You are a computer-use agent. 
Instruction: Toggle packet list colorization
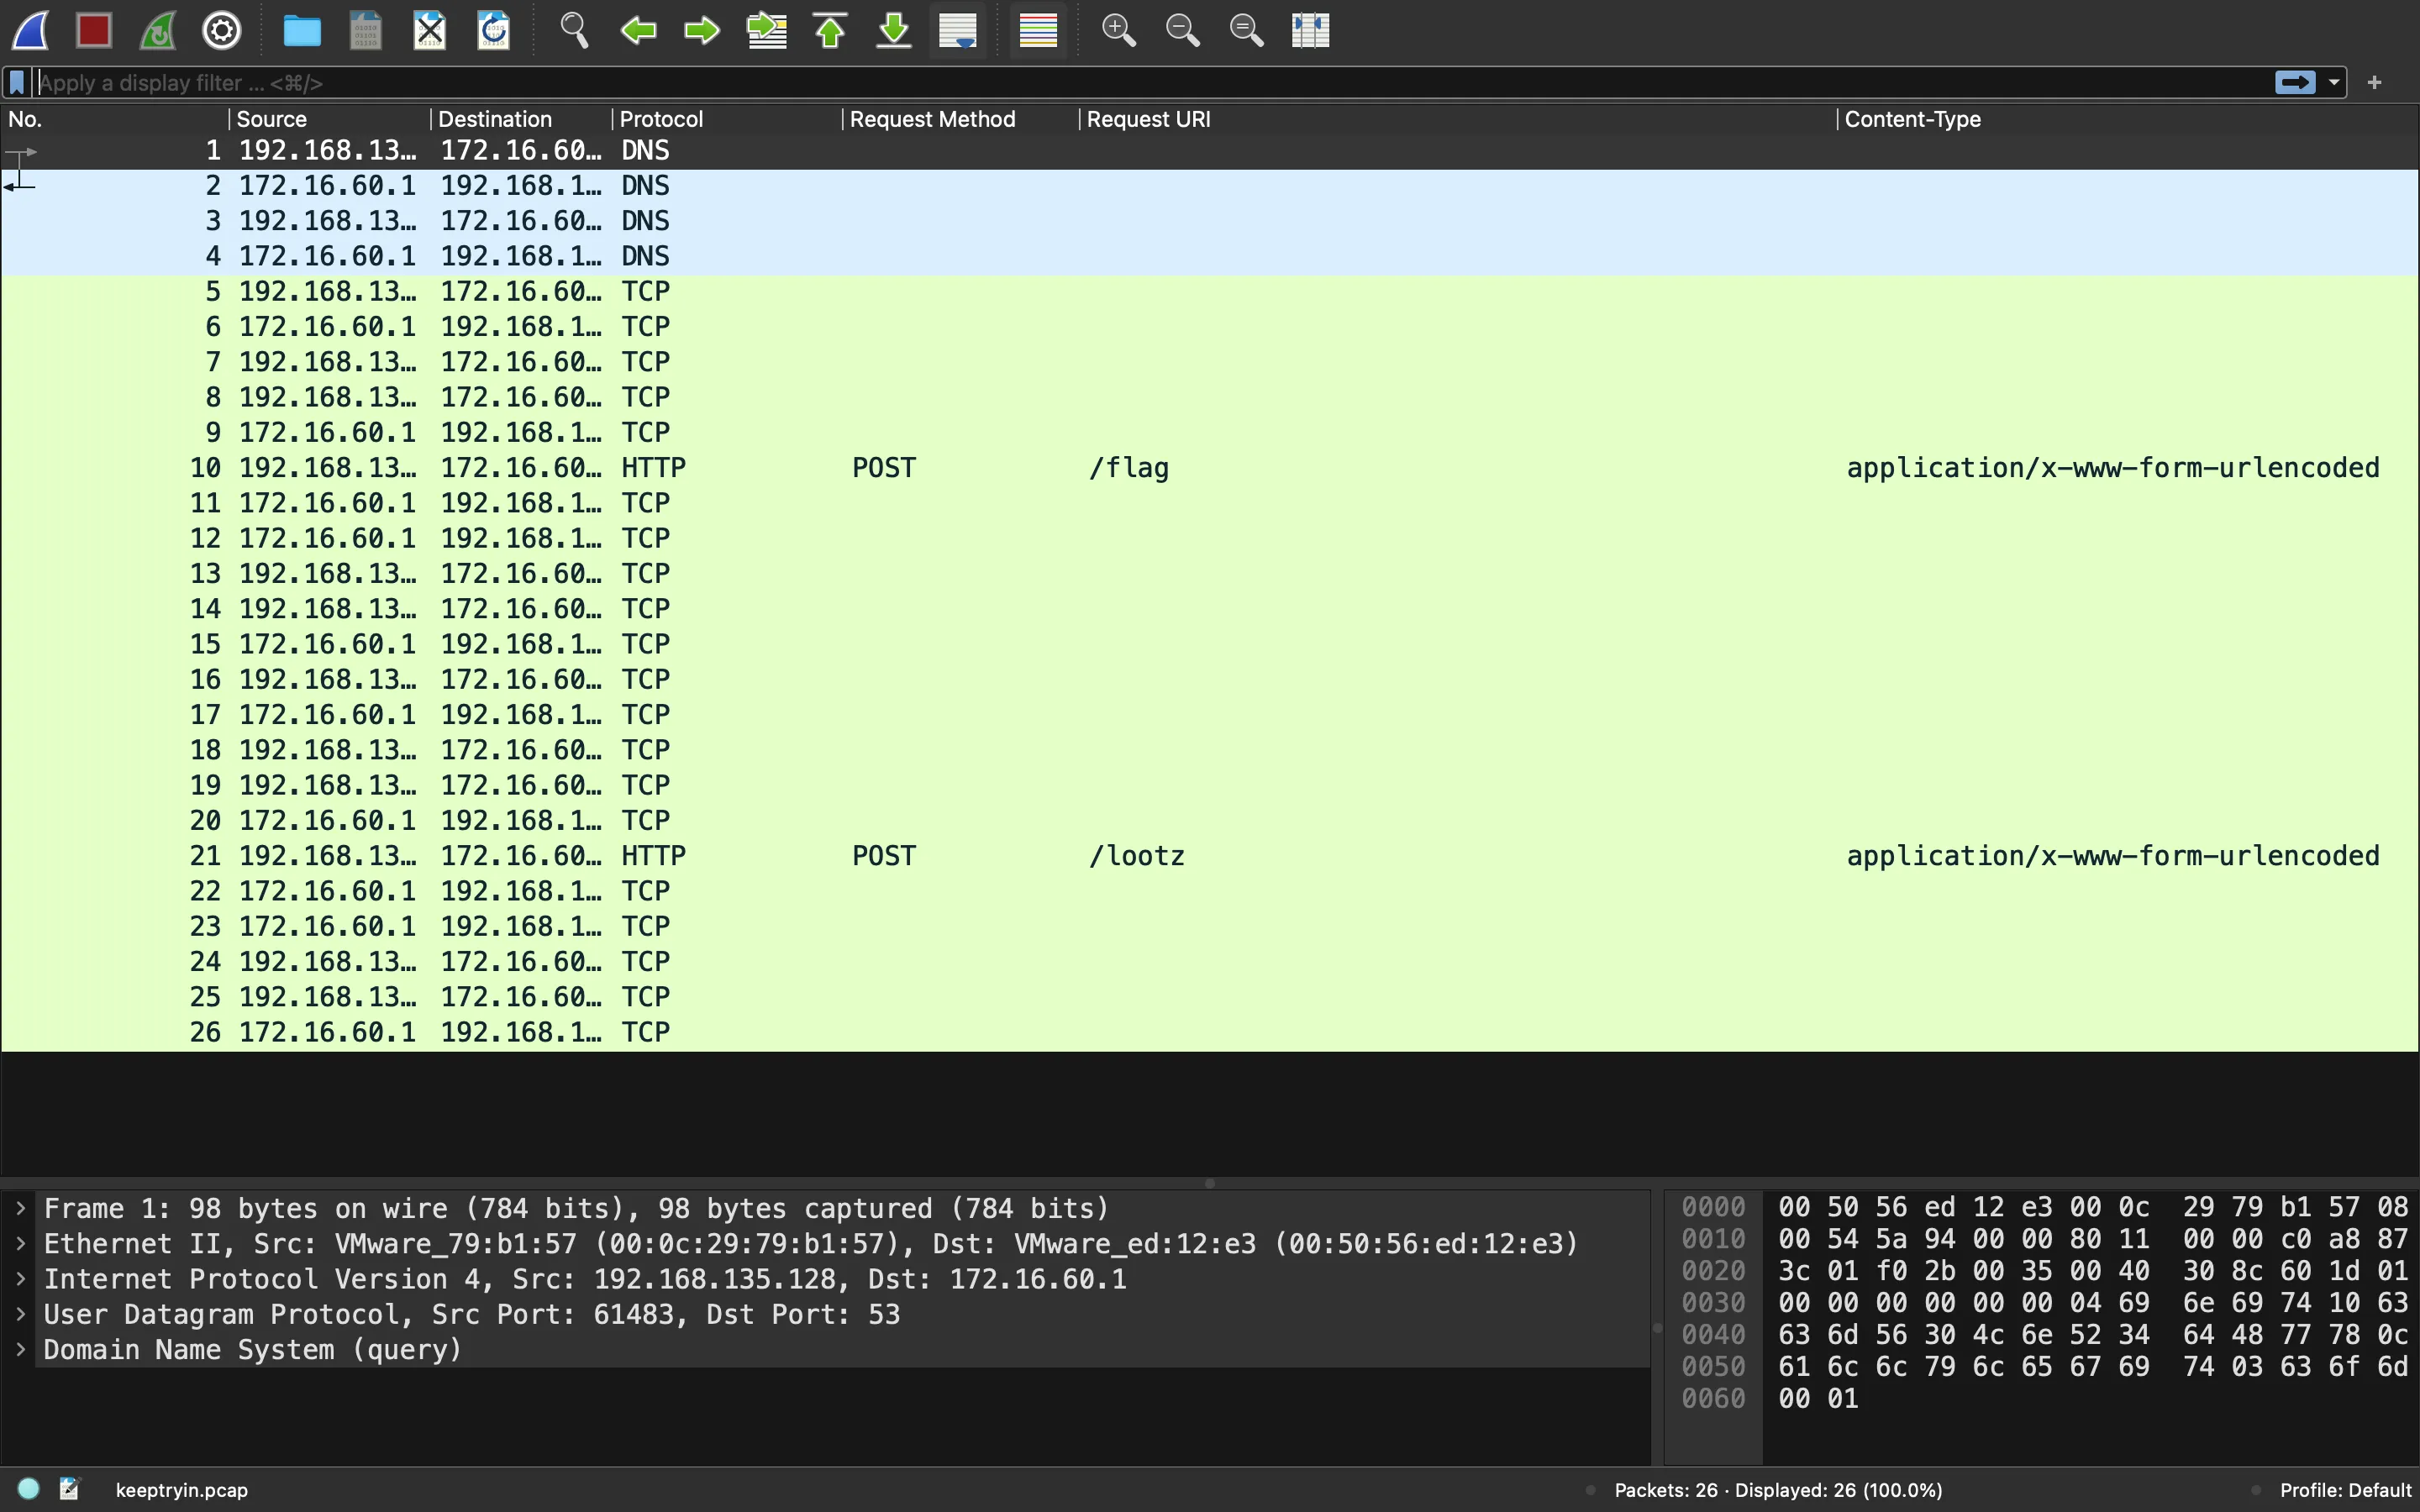(1038, 30)
